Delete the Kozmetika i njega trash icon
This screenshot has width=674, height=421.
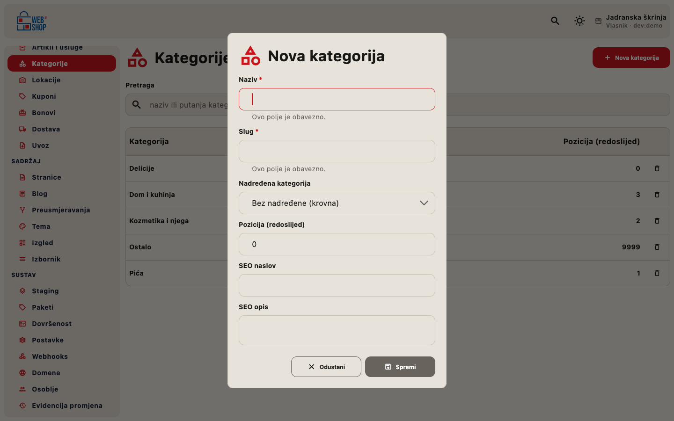657,221
